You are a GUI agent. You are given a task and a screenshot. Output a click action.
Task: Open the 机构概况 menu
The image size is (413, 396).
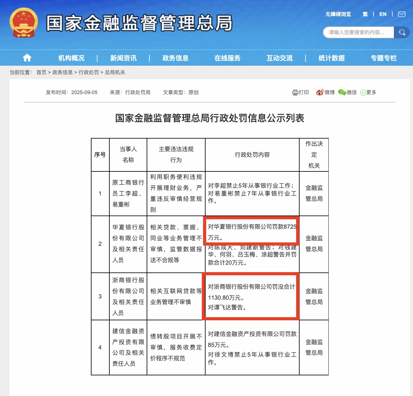71,58
